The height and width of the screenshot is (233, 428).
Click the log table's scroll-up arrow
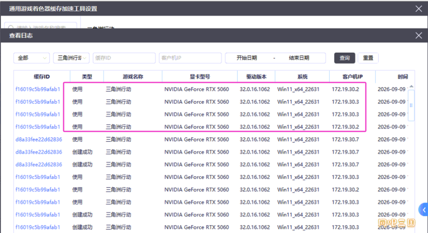click(x=411, y=86)
